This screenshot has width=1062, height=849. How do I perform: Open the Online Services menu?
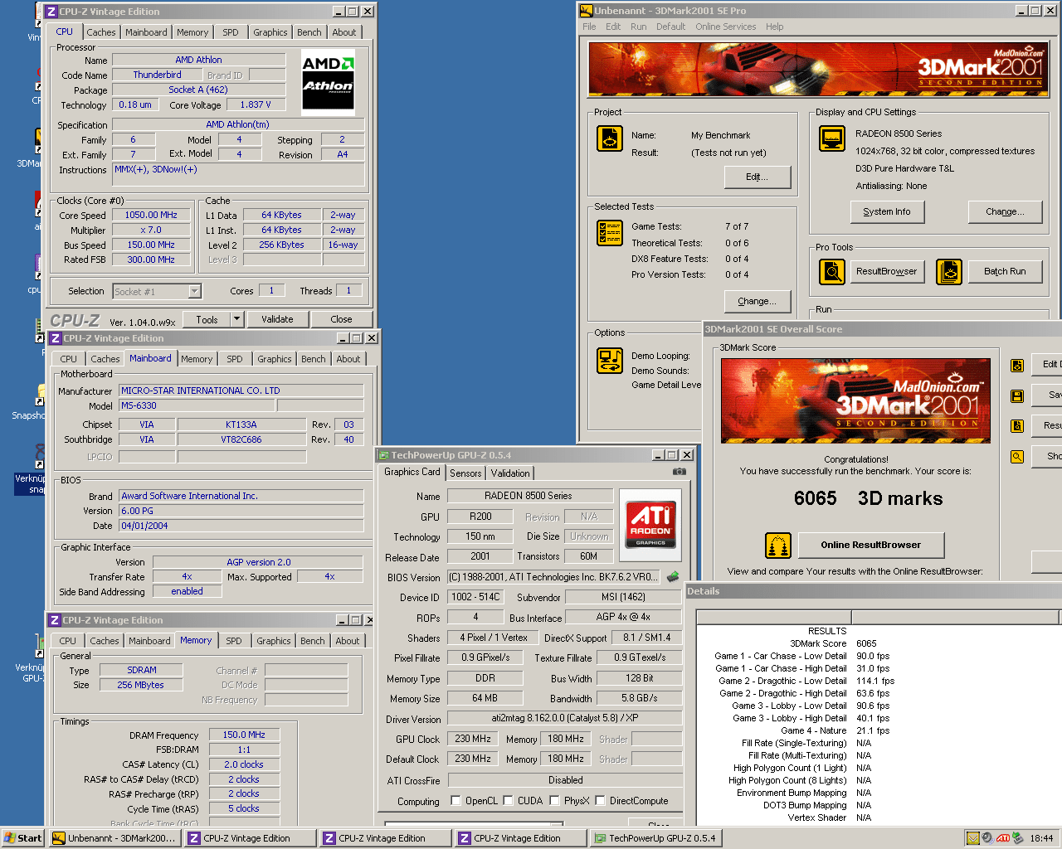[725, 27]
